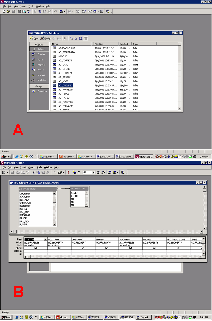Click the Design button in the Database window
The width and height of the screenshot is (212, 321).
point(46,38)
